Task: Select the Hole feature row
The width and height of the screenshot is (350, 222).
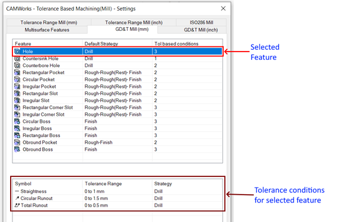Action: (x=117, y=52)
